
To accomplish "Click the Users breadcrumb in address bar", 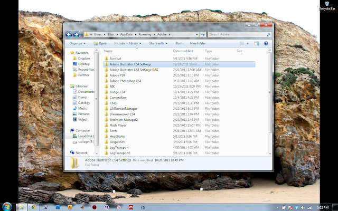I will (98, 34).
